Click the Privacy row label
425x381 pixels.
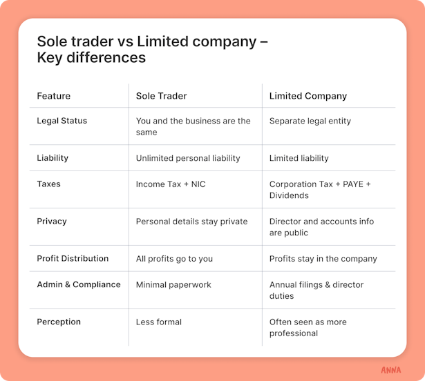52,222
